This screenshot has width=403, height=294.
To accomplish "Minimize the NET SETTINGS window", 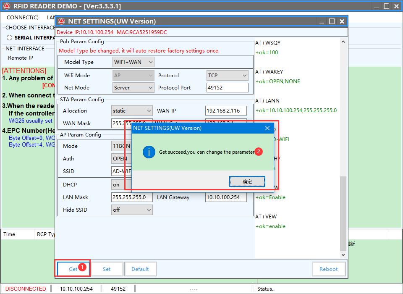I will [x=322, y=21].
